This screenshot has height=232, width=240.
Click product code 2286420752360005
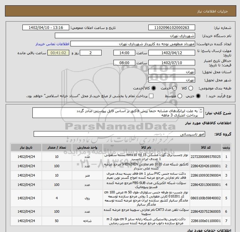tap(206, 211)
